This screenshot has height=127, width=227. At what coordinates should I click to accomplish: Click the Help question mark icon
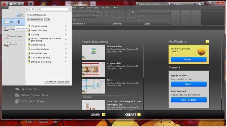tap(200, 4)
